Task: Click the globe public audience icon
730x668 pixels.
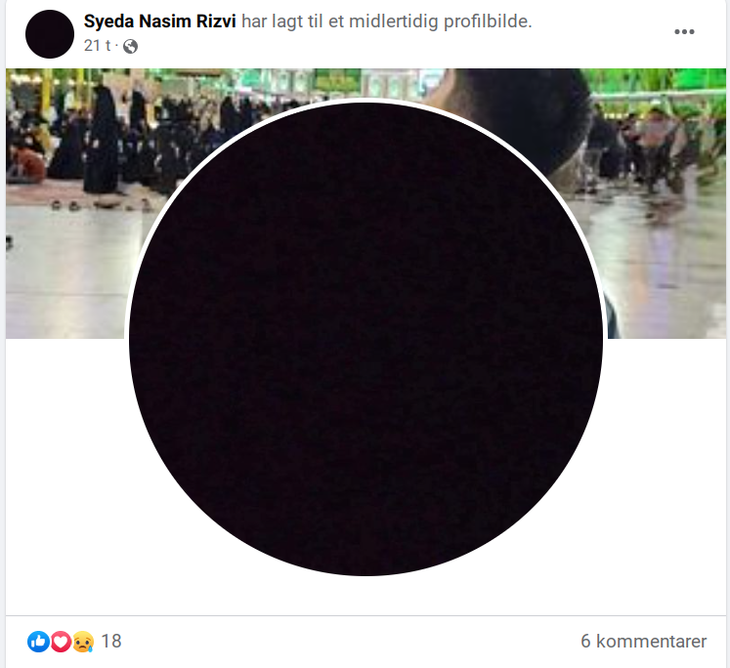Action: pyautogui.click(x=130, y=46)
